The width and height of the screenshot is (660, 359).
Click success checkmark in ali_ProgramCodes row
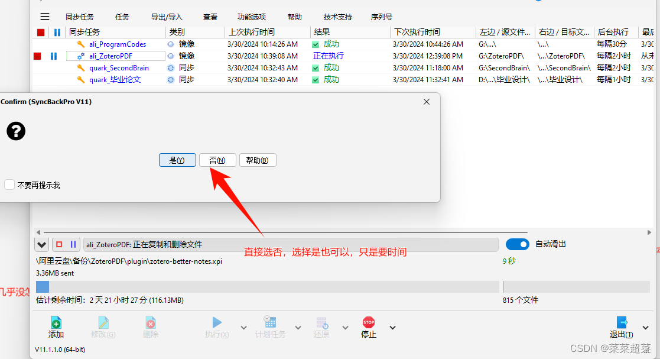click(316, 44)
